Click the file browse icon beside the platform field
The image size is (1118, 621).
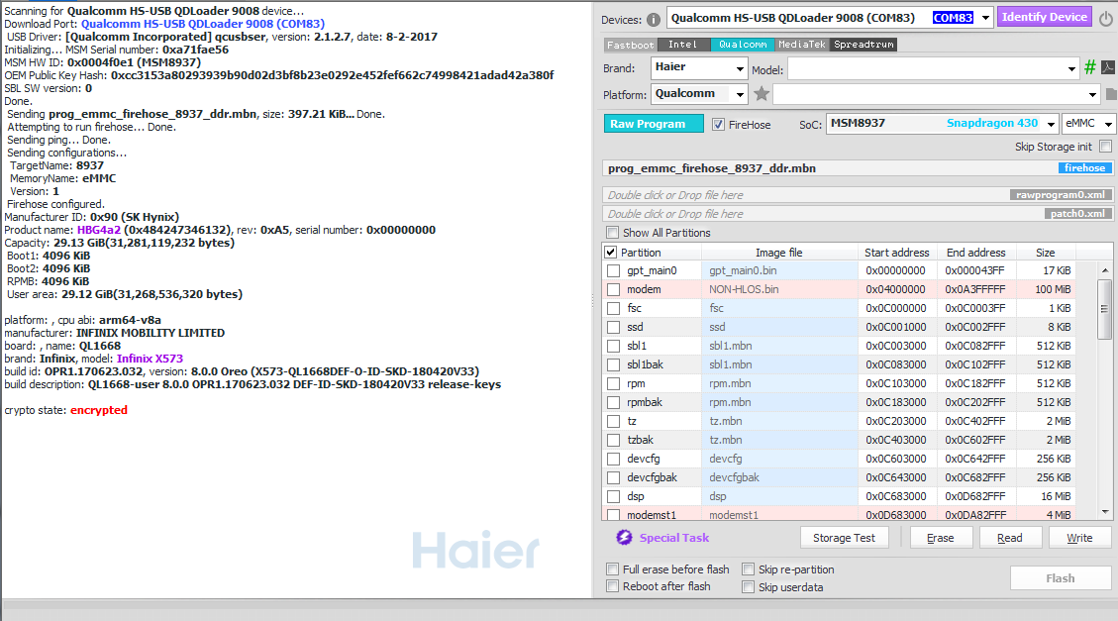point(1111,94)
